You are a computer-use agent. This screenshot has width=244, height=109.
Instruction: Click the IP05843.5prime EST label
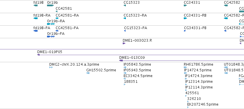[x=137, y=64]
